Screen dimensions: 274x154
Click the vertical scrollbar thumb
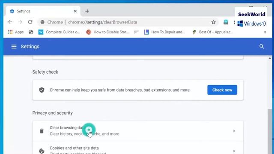[270, 131]
